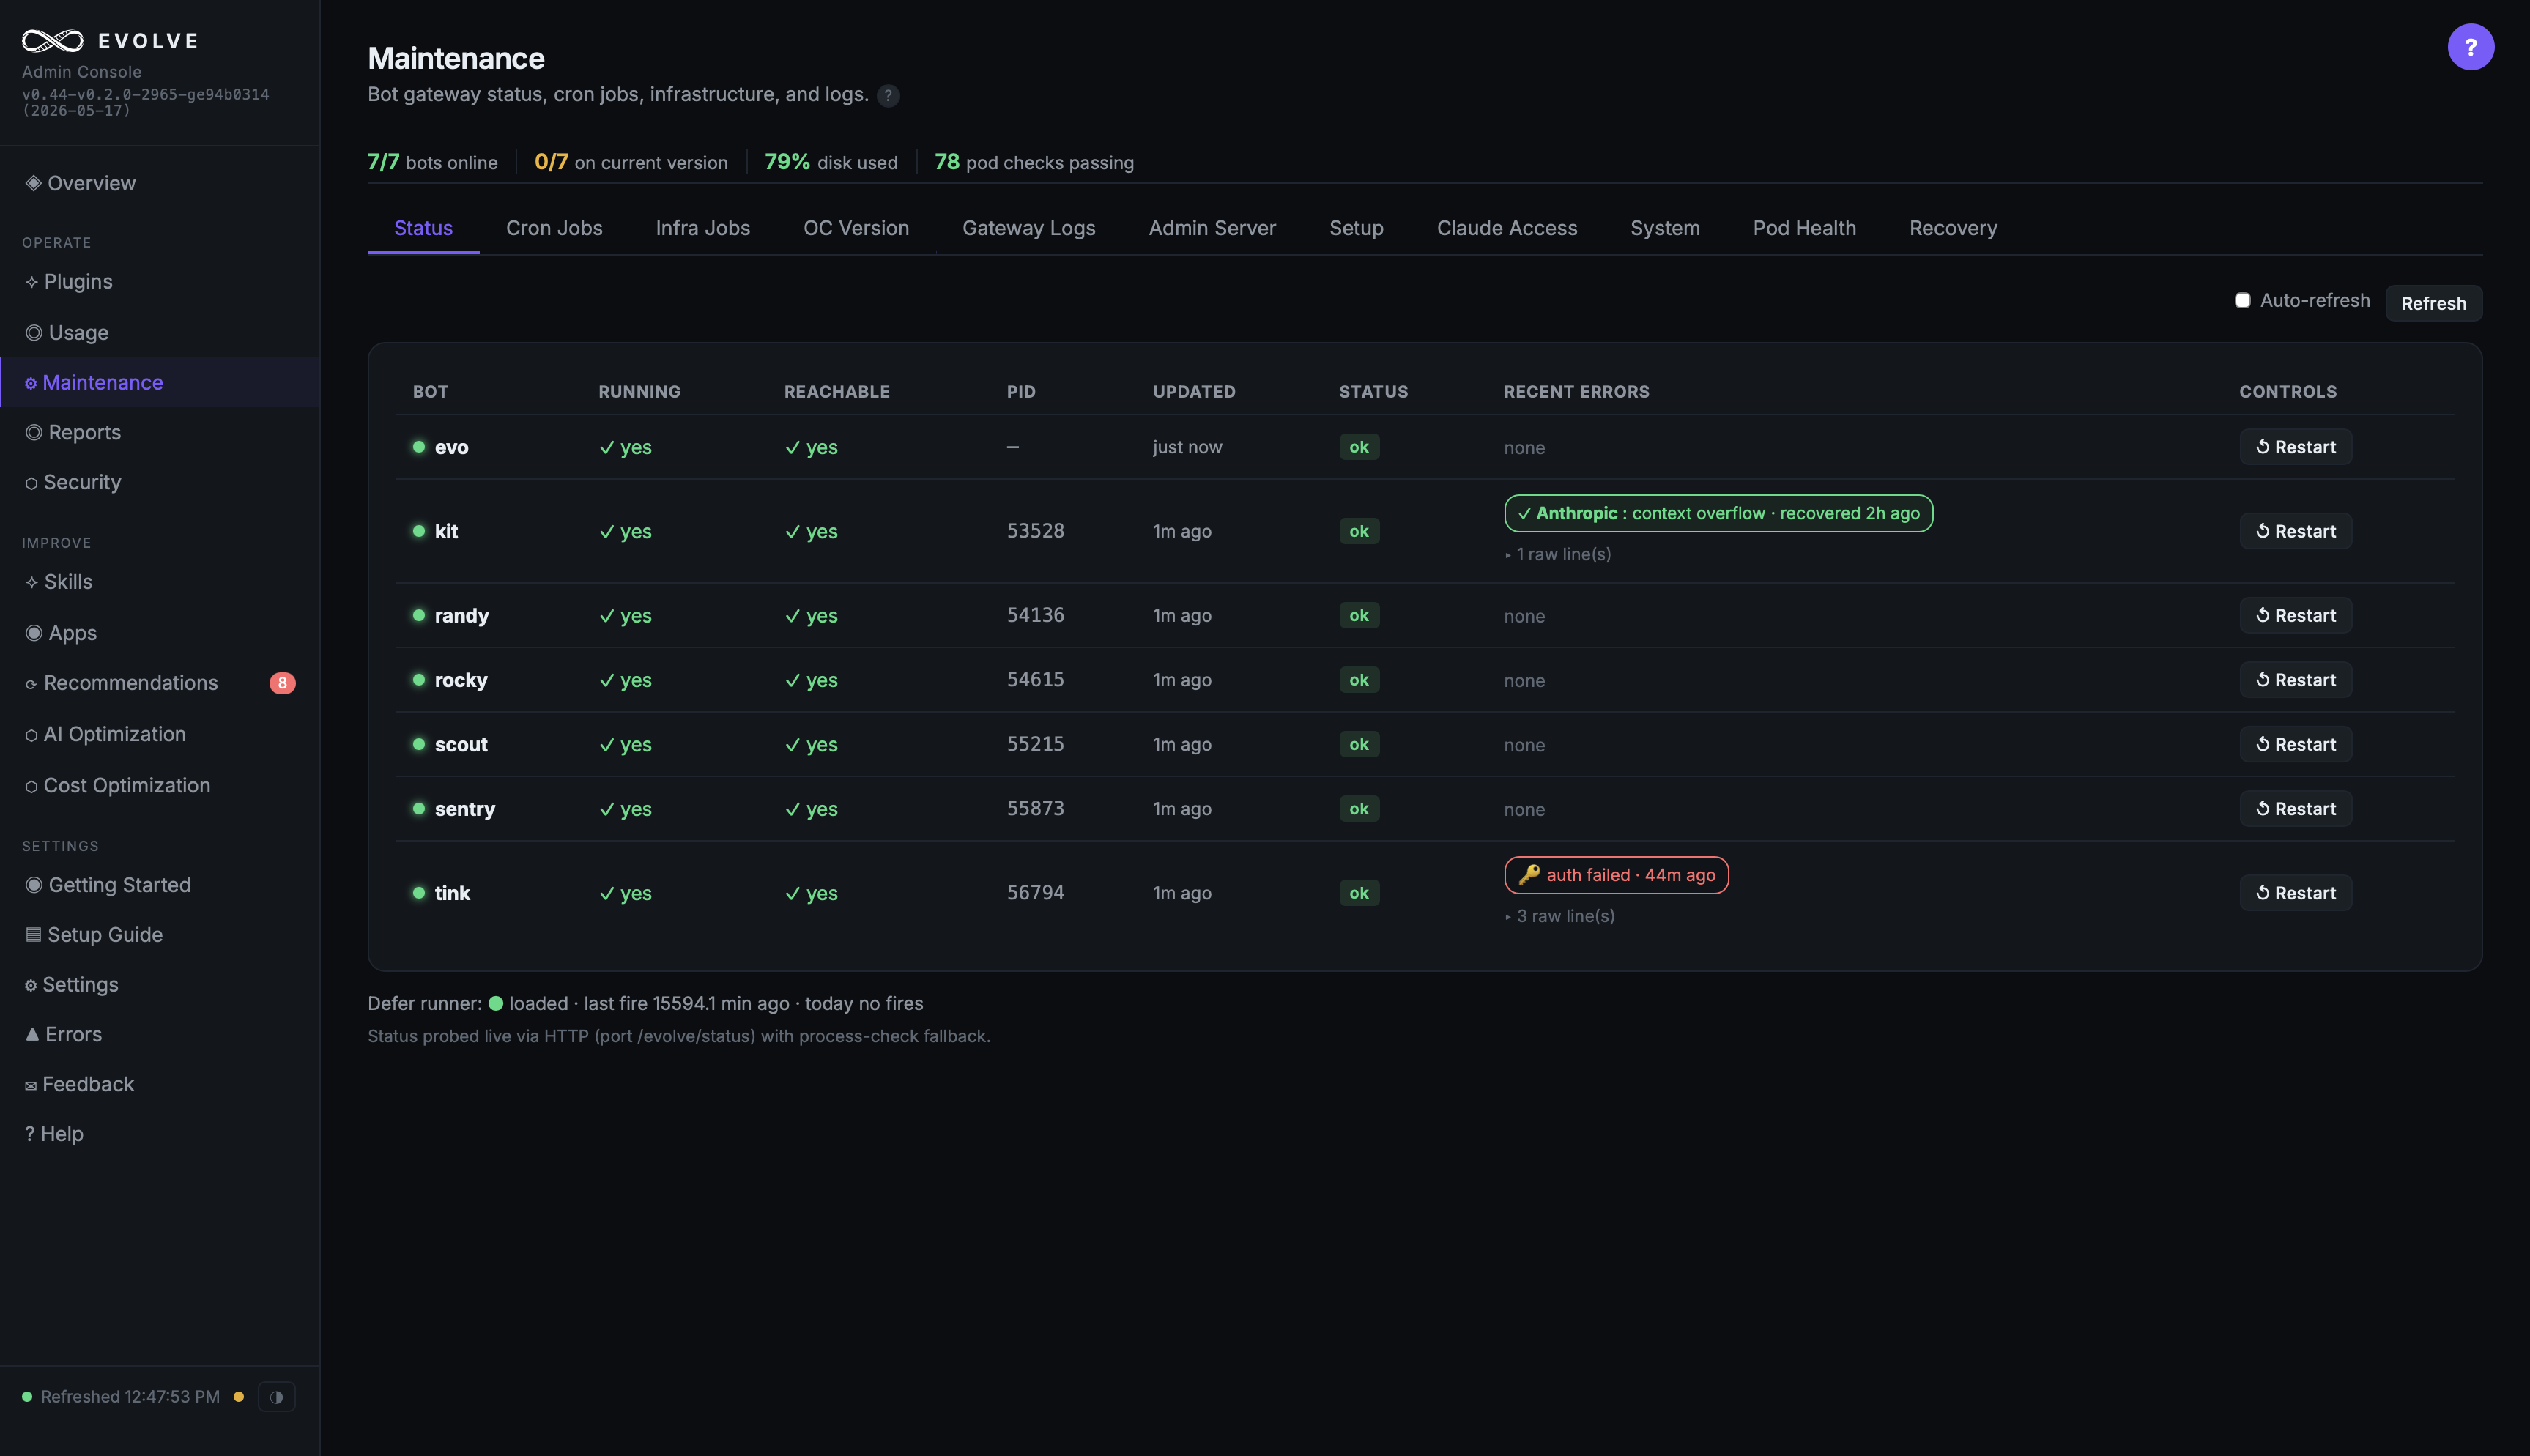The width and height of the screenshot is (2530, 1456).
Task: Click the Evolve infinity logo icon
Action: [53, 41]
